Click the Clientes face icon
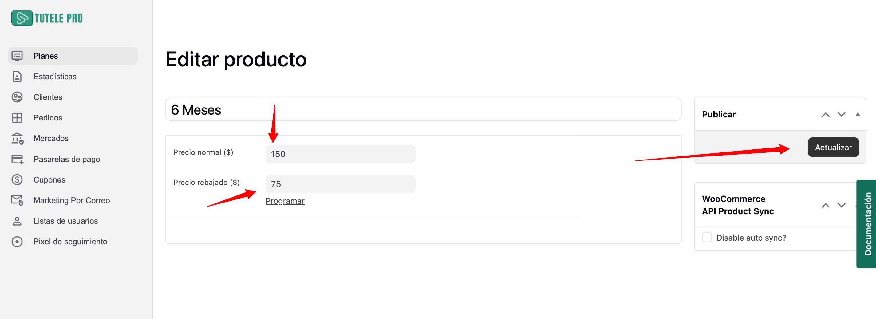Image resolution: width=876 pixels, height=319 pixels. point(17,97)
